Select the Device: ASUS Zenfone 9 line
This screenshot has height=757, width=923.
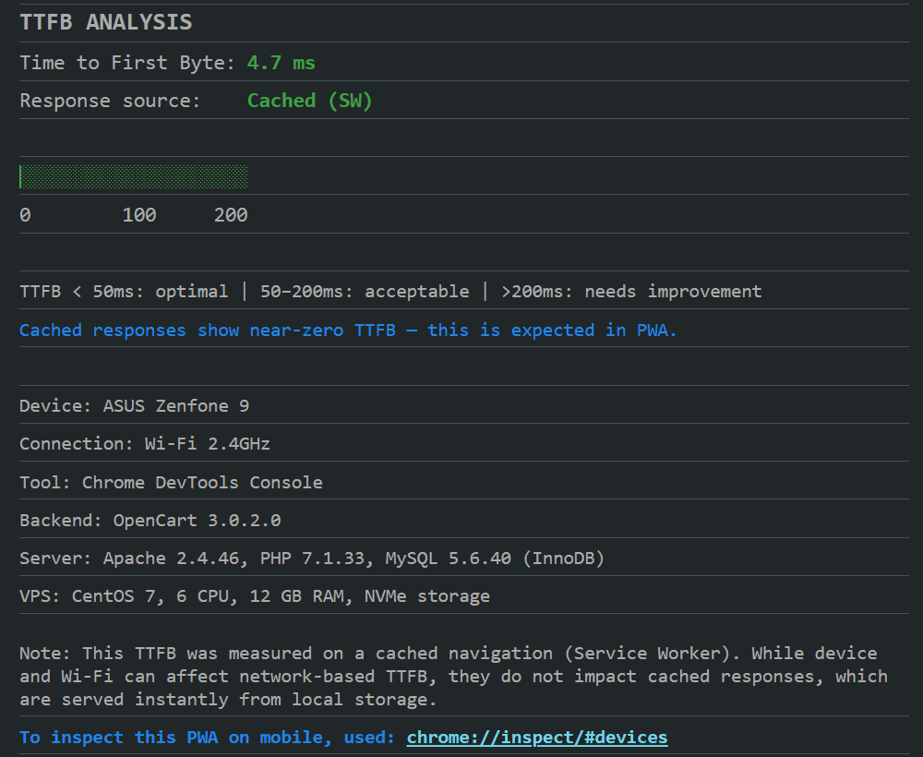(135, 406)
